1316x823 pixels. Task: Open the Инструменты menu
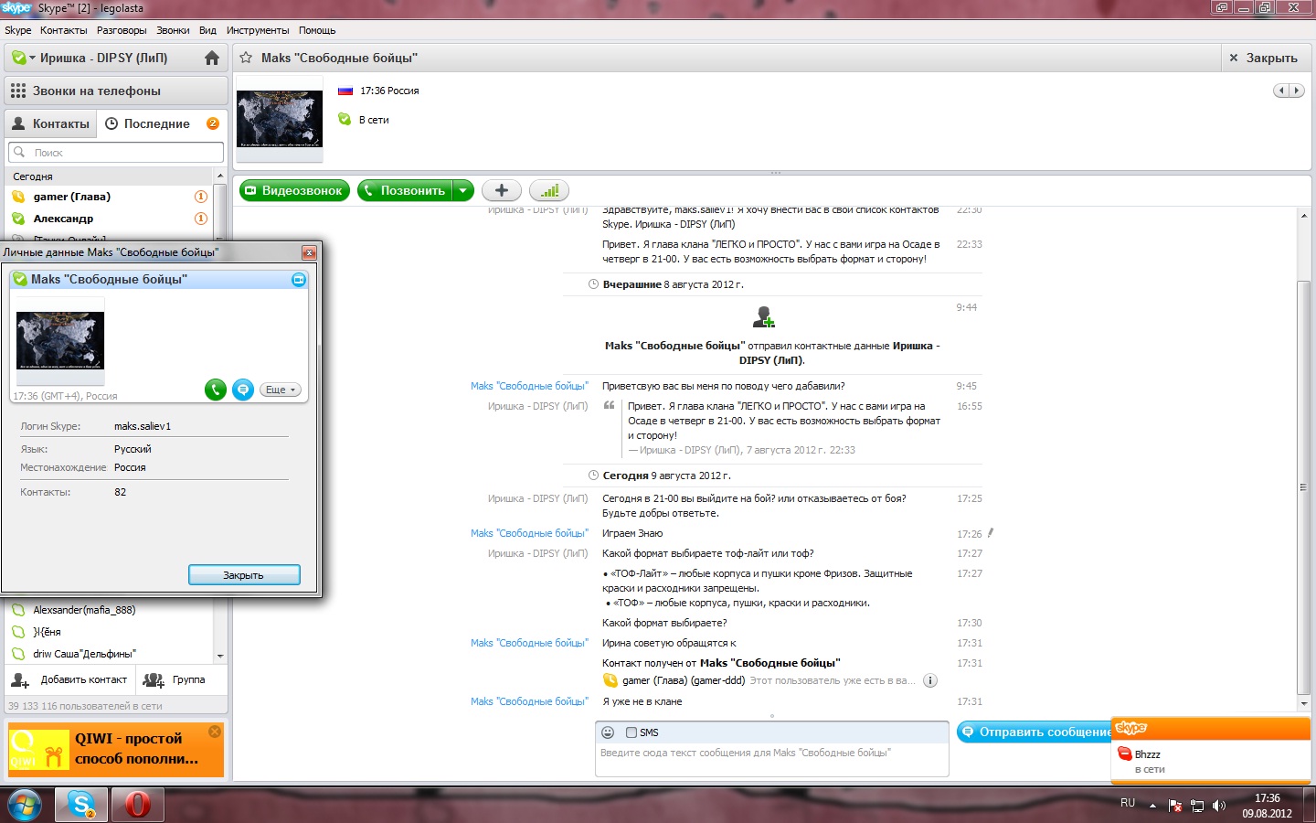[x=258, y=30]
